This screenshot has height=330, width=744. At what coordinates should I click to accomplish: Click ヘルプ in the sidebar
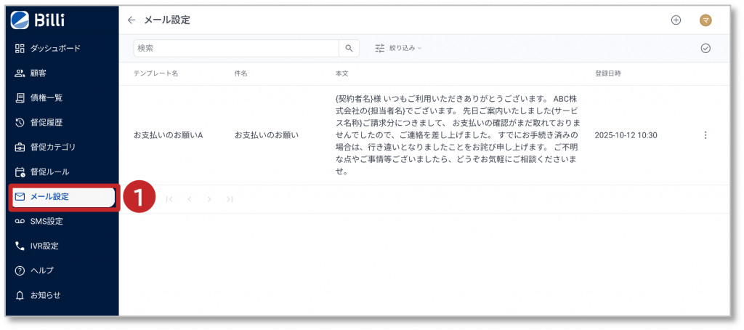(42, 270)
